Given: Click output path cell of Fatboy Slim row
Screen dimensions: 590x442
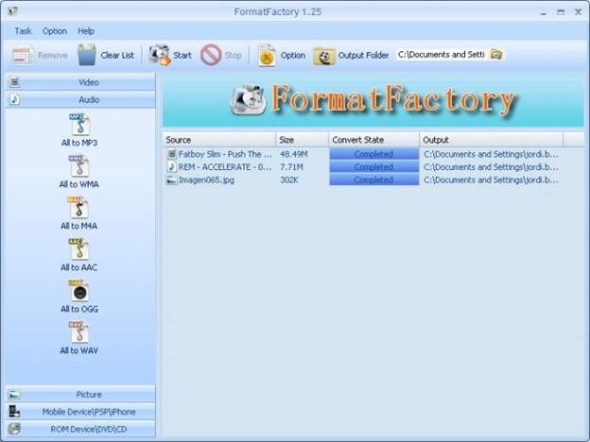Looking at the screenshot, I should (x=491, y=154).
